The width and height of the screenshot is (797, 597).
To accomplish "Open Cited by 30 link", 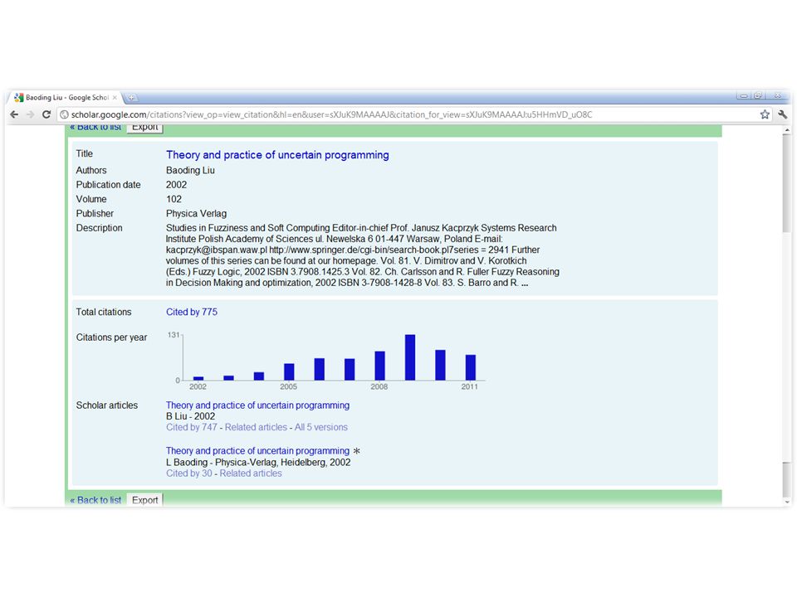I will pos(189,473).
